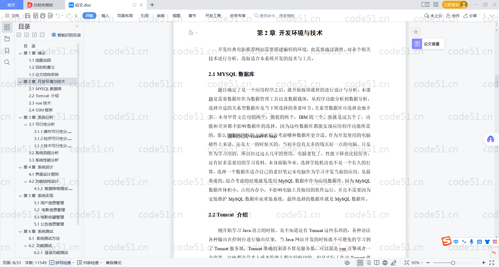Viewport: 499px width, 267px height.
Task: Click the 页面: 8/33 page indicator
Action: pyautogui.click(x=12, y=263)
